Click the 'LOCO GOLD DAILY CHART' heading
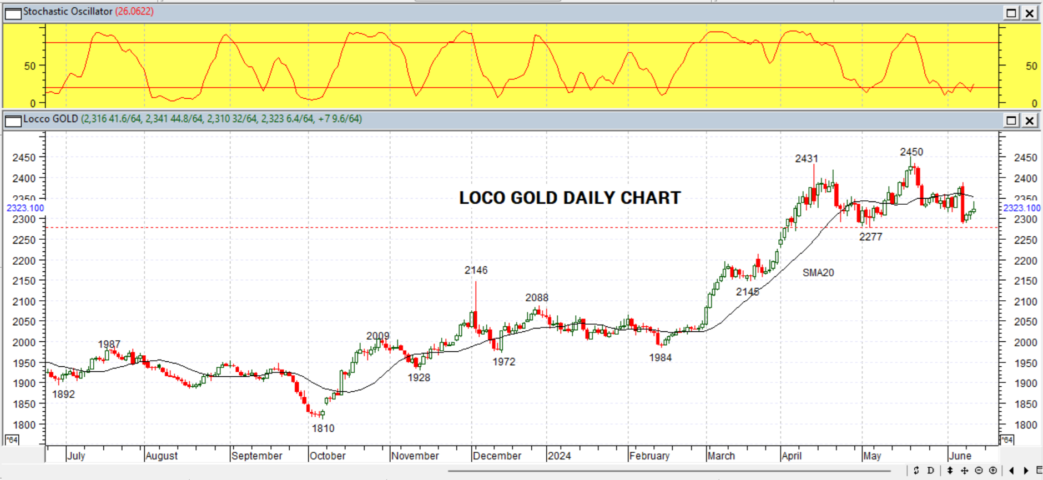1043x480 pixels. pyautogui.click(x=570, y=198)
